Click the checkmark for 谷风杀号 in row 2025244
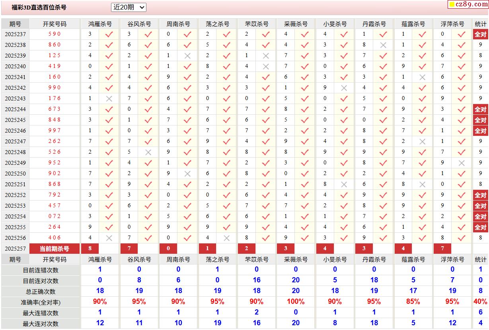The height and width of the screenshot is (330, 489). (148, 109)
